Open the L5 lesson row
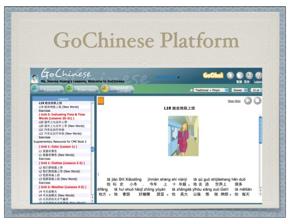 point(54,199)
